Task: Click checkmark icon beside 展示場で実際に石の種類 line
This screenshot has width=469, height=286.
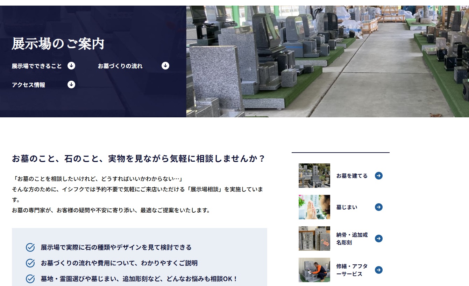Action: [30, 247]
